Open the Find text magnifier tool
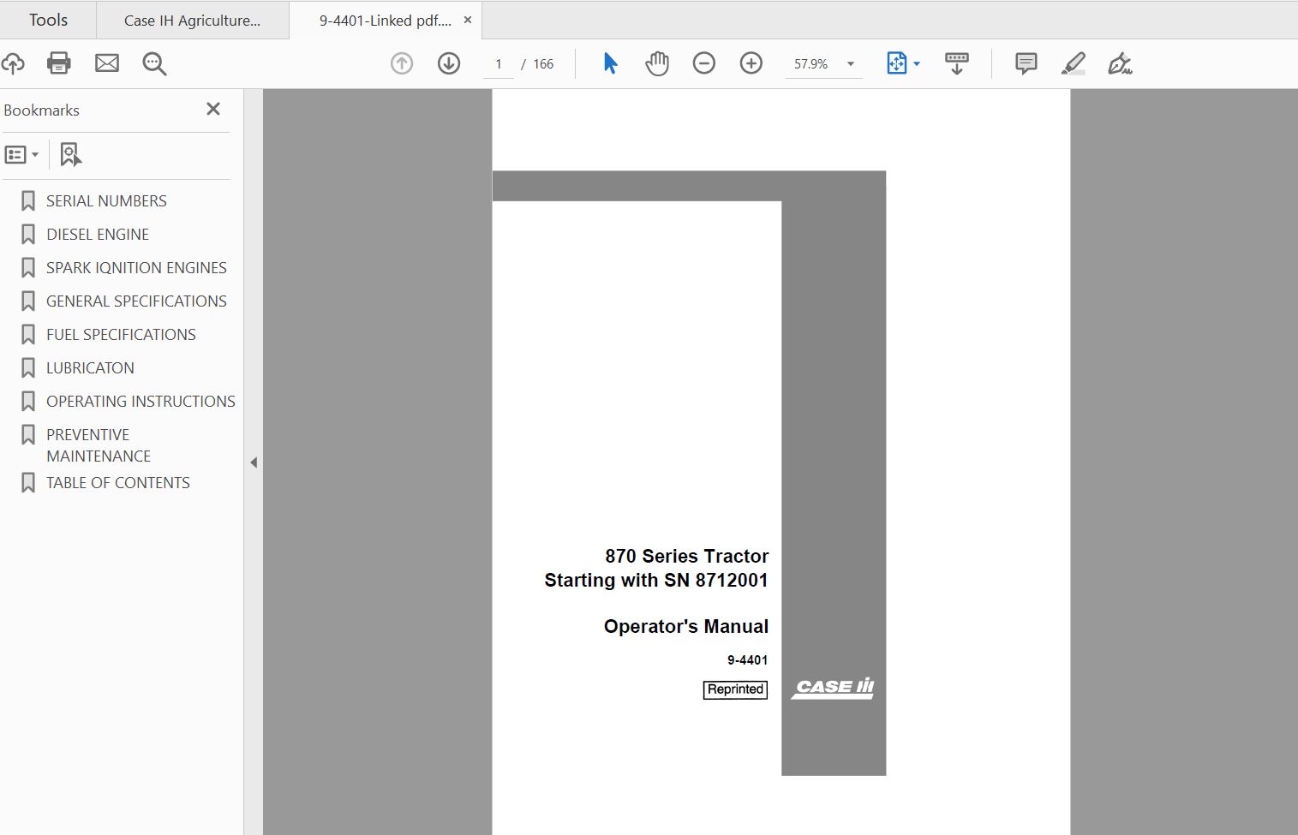The image size is (1298, 835). coord(154,63)
